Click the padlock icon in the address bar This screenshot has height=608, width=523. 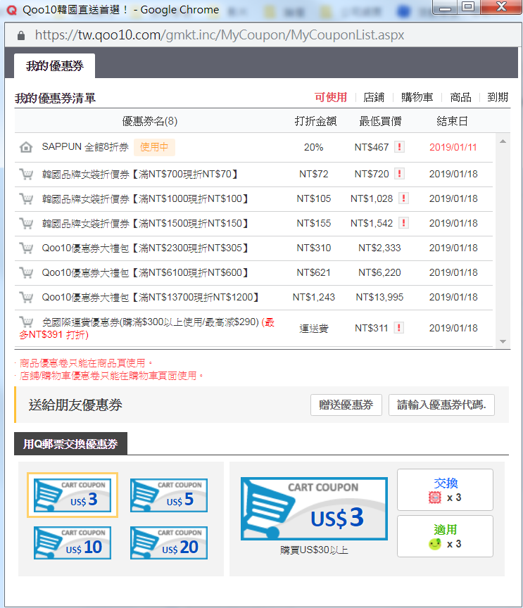21,35
